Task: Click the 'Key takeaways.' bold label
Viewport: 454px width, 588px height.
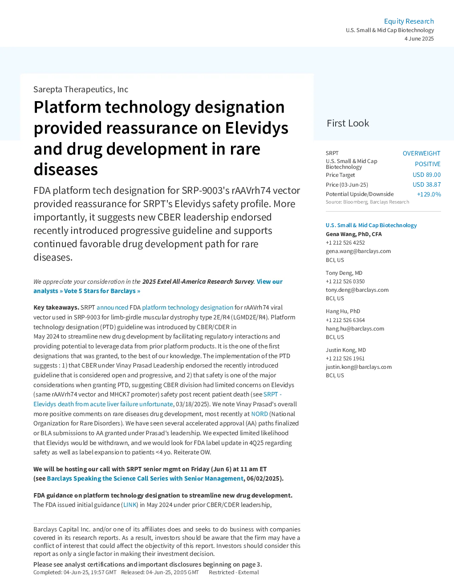Action: pyautogui.click(x=56, y=307)
